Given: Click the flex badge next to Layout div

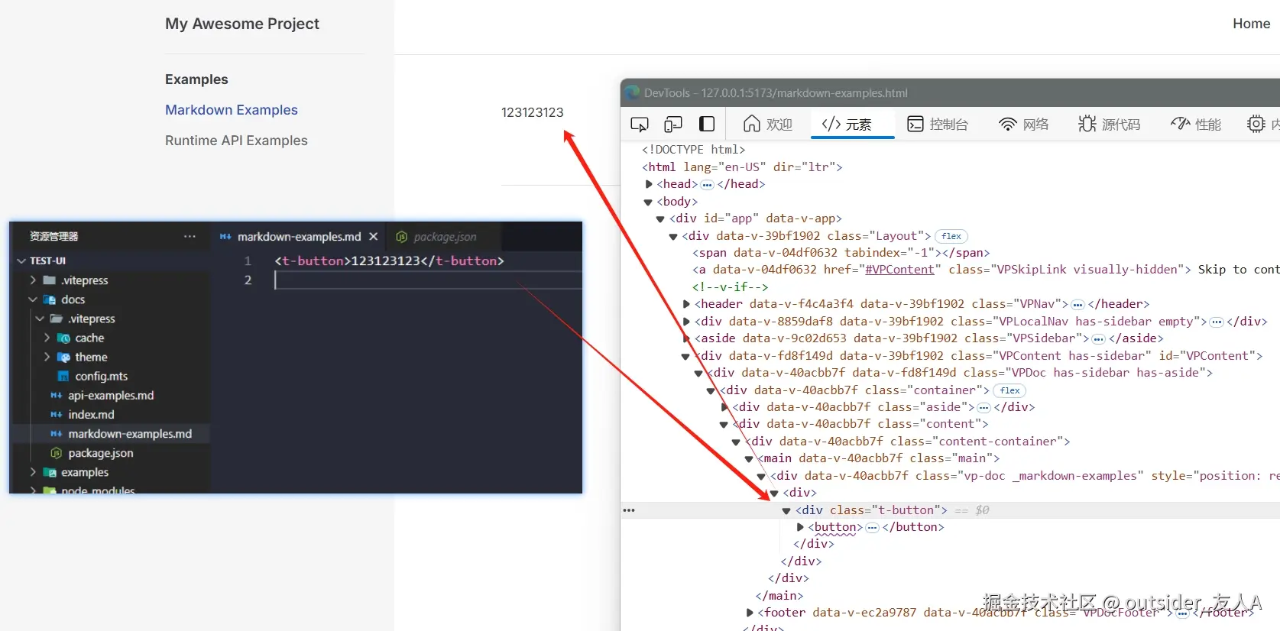Looking at the screenshot, I should coord(951,236).
